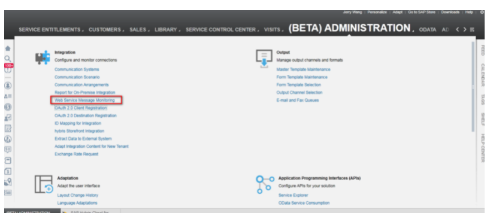Open E-mail and Fax Queues
Viewport: 487px width, 222px height.
click(298, 100)
